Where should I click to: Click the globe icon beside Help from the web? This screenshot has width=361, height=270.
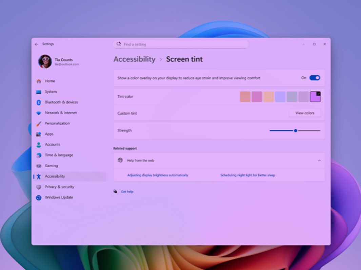[120, 160]
